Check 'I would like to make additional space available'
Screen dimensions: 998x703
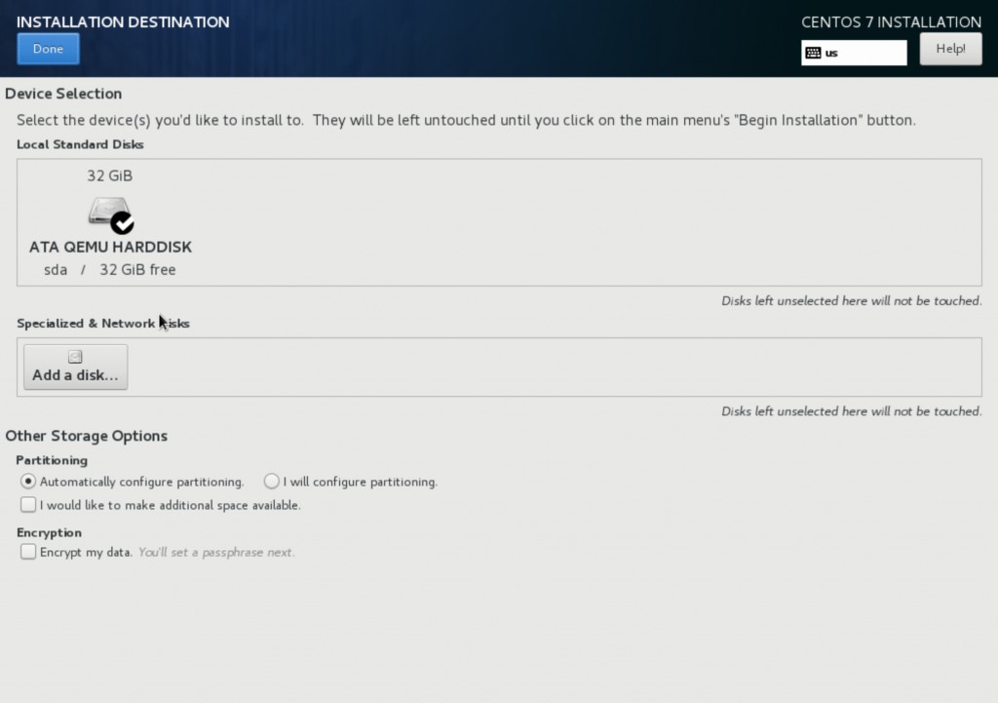28,505
